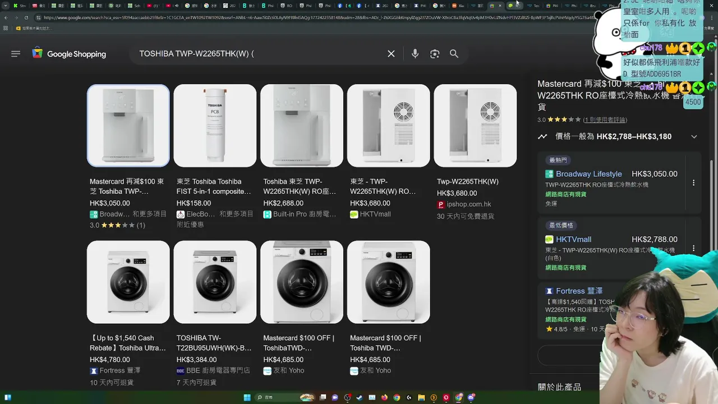The width and height of the screenshot is (718, 404).
Task: Open the Fortress HK$4,780.00 washing machine image
Action: click(x=128, y=282)
